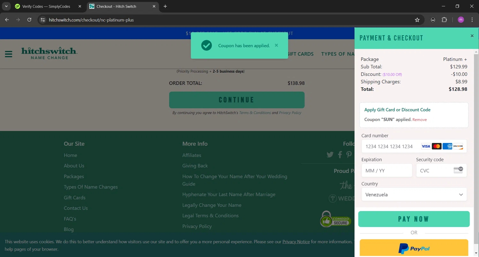Viewport: 479px width, 257px height.
Task: Open the Giving Back footer link
Action: [195, 166]
